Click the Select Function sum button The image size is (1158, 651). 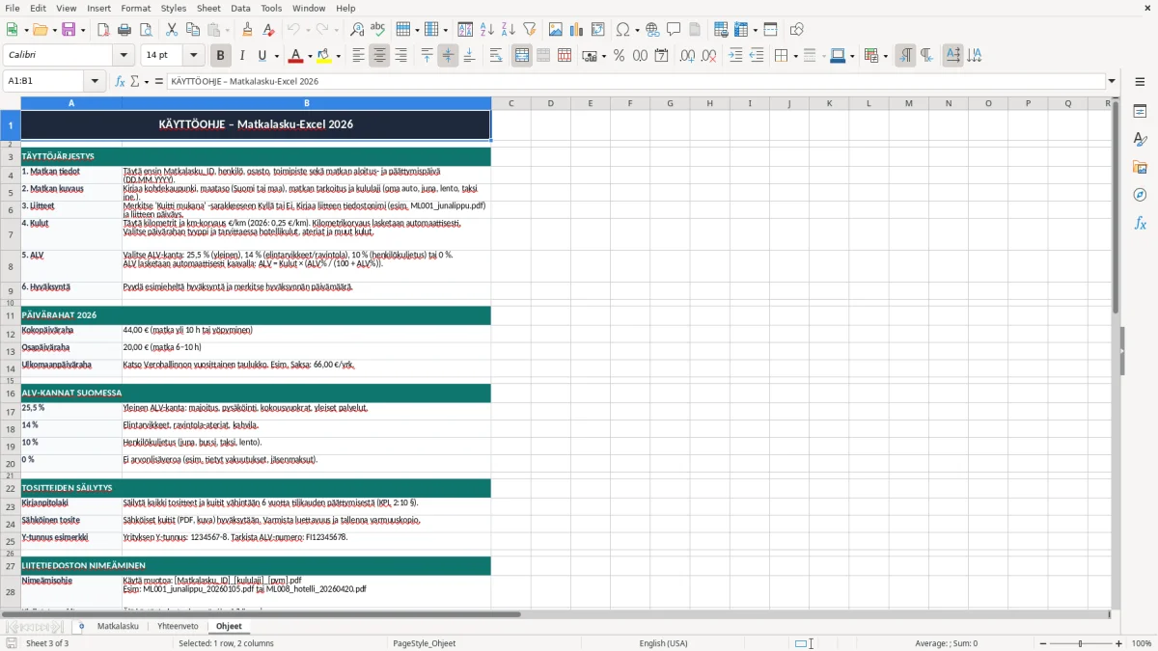(x=134, y=81)
